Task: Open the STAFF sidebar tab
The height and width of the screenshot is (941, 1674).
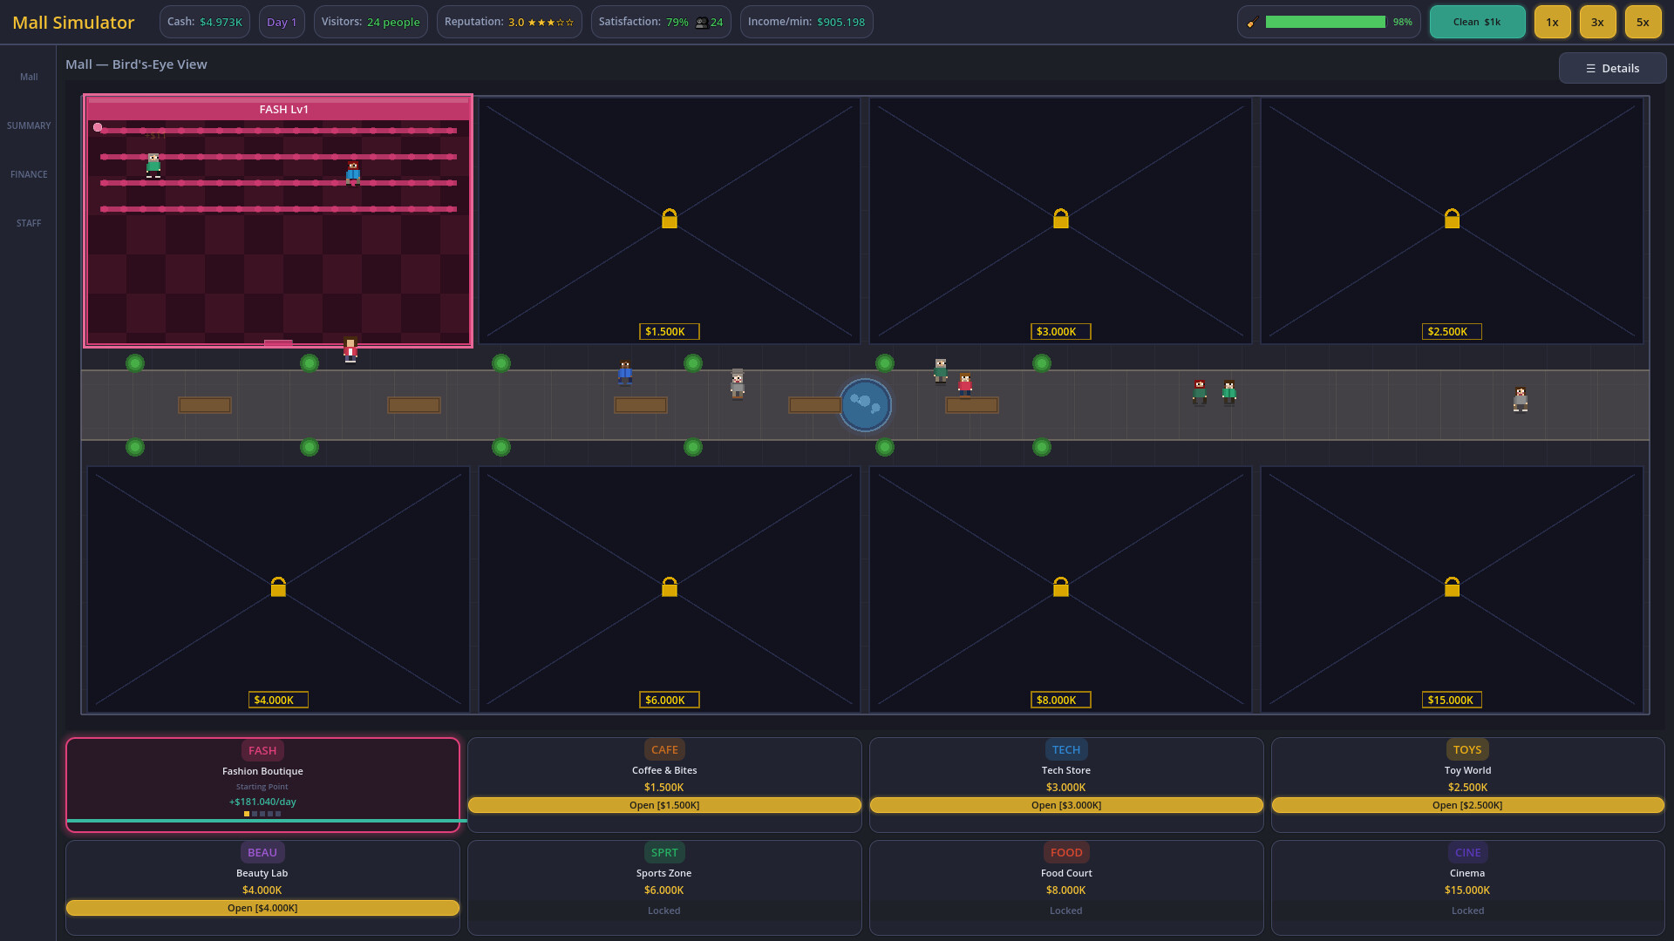Action: click(x=29, y=223)
